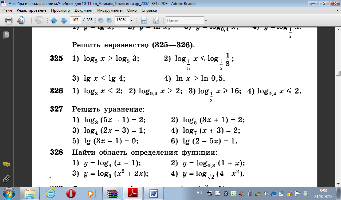Screen dimensions: 341x200
Task: Switch to Adobe Reader taskbar button
Action: [x=133, y=193]
